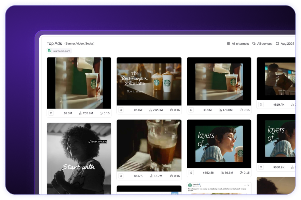
Task: Open the All channels filter
Action: pos(240,44)
